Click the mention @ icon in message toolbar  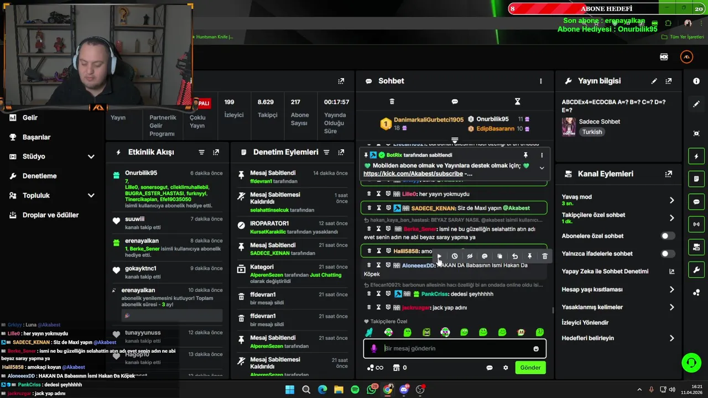(x=485, y=256)
